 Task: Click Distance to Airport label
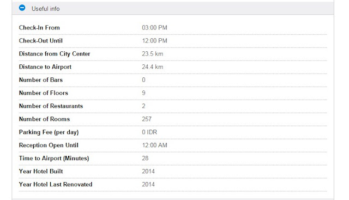point(45,67)
